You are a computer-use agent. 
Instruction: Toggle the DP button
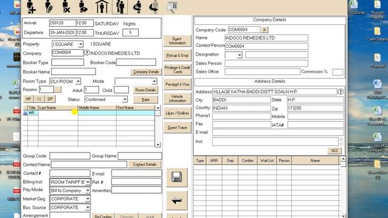coord(50,99)
